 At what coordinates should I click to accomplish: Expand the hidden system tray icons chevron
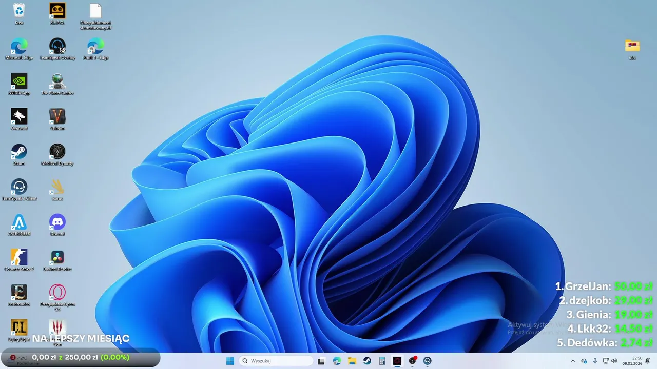coord(573,361)
